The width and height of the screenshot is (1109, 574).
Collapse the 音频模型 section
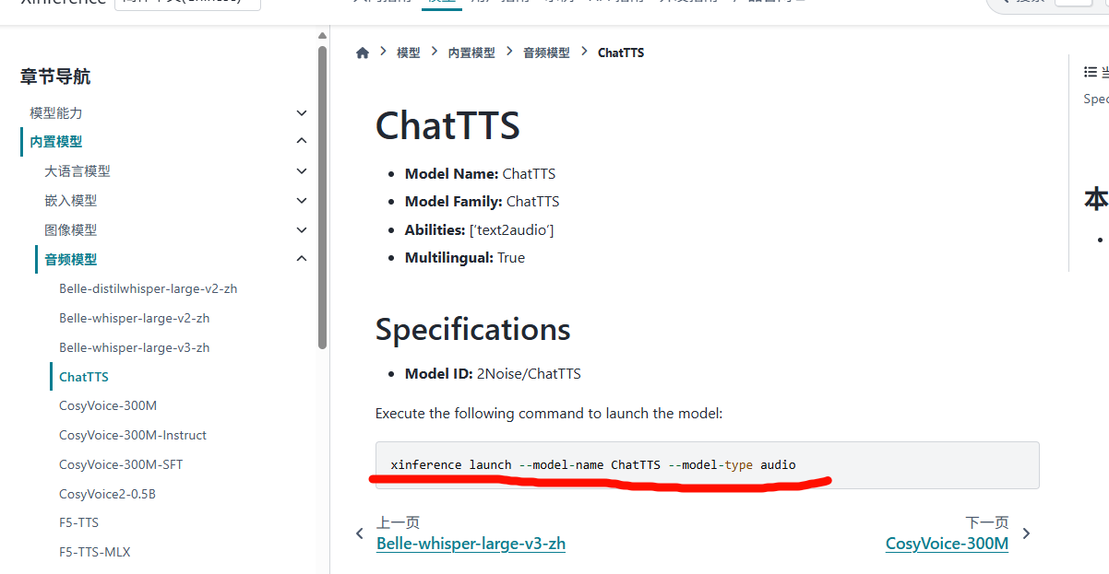301,259
